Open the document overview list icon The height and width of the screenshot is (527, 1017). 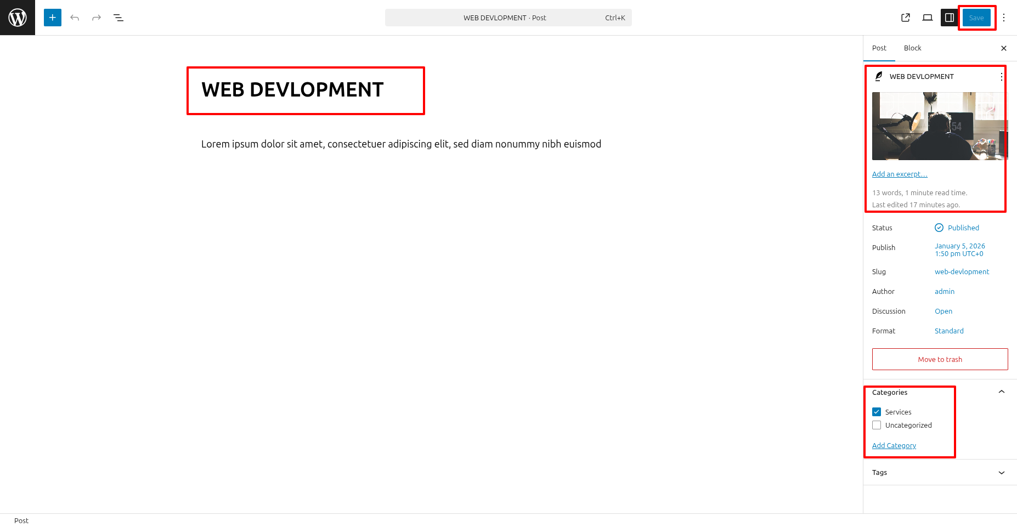(118, 18)
